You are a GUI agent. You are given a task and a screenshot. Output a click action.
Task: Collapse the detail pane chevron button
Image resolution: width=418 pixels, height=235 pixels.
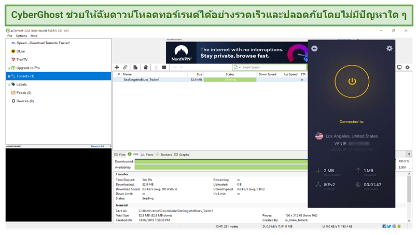409,154
